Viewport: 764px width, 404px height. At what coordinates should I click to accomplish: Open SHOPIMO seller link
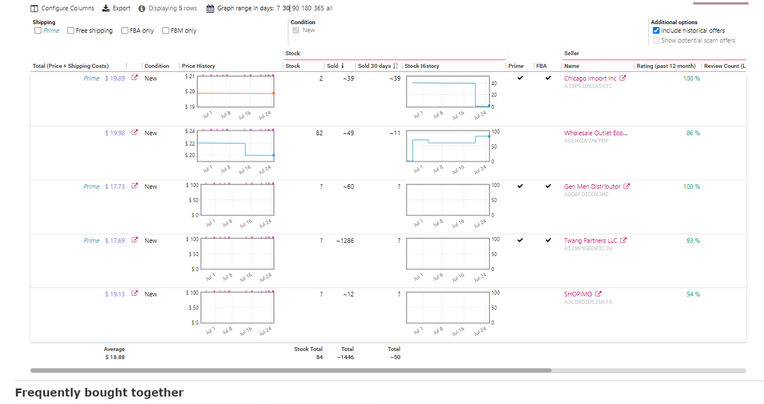(578, 294)
